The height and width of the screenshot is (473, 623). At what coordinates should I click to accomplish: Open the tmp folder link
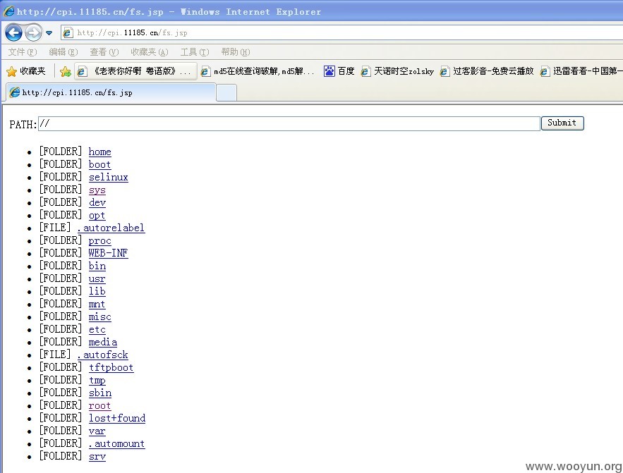(97, 380)
